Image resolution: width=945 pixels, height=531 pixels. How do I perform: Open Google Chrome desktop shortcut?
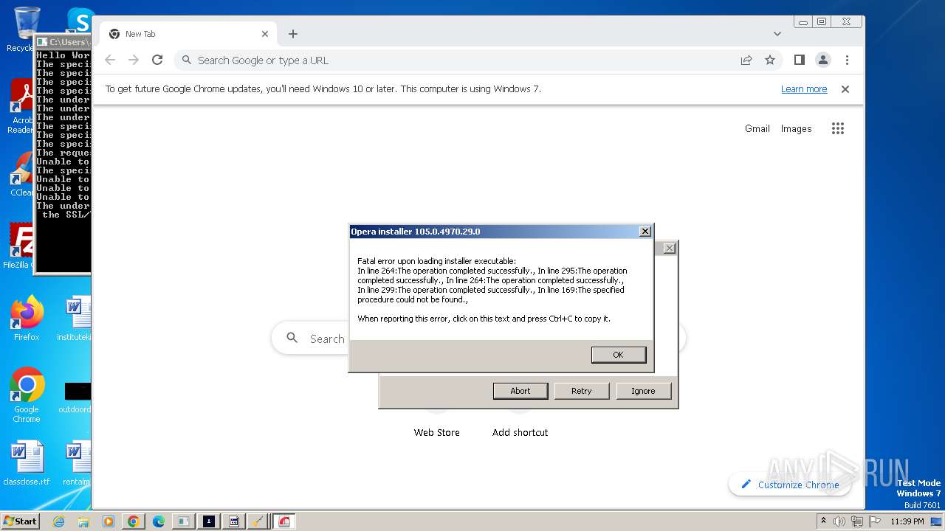(x=27, y=395)
